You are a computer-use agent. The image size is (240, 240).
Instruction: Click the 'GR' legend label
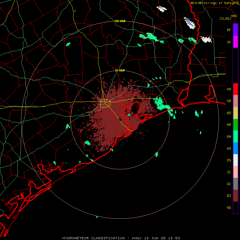pyautogui.click(x=229, y=101)
